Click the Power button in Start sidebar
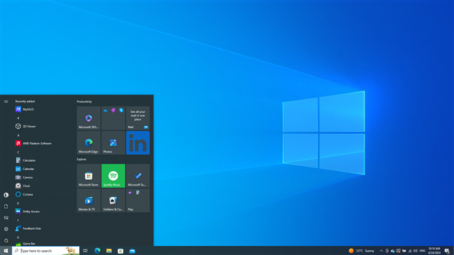 [6, 240]
